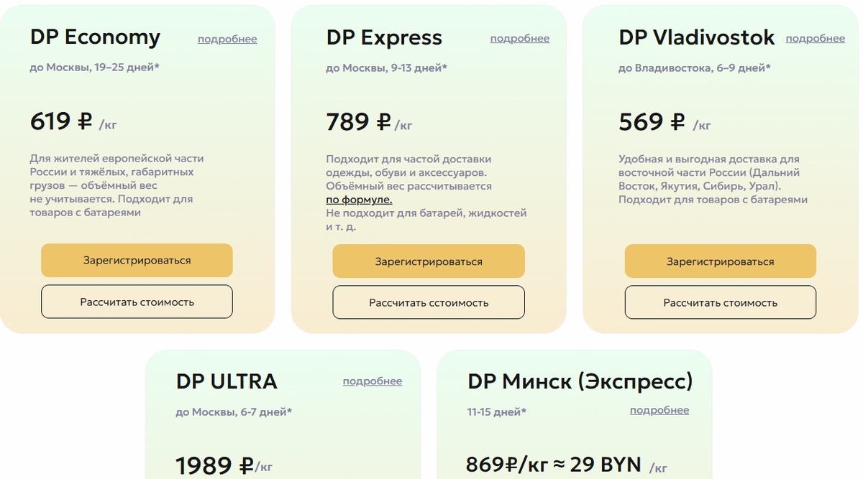Click Рассчитать стоимость under DP Vladivostok

(x=720, y=302)
